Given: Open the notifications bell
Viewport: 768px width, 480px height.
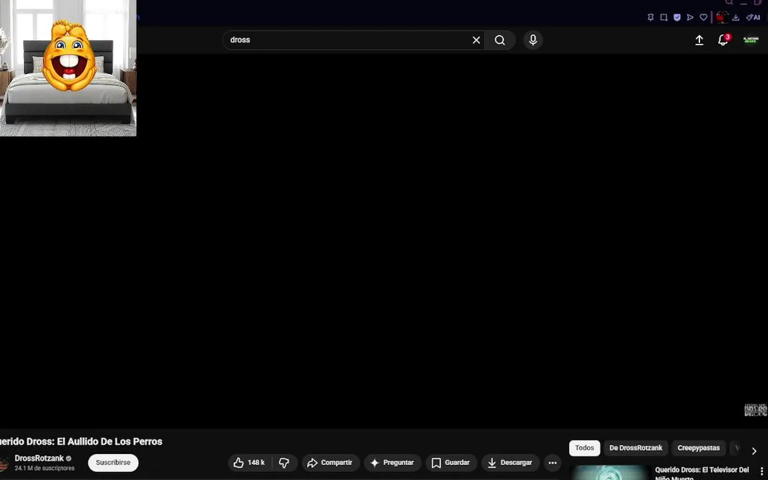Looking at the screenshot, I should tap(723, 40).
